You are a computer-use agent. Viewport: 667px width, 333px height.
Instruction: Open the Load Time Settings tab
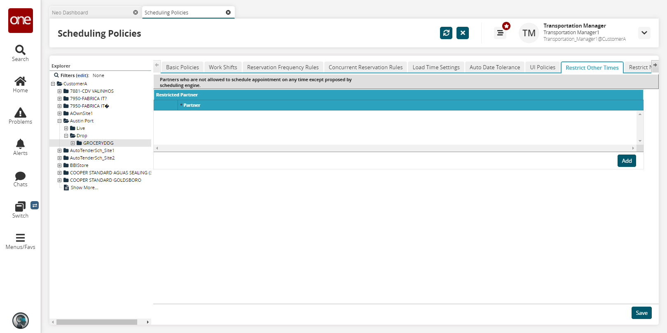click(x=436, y=67)
